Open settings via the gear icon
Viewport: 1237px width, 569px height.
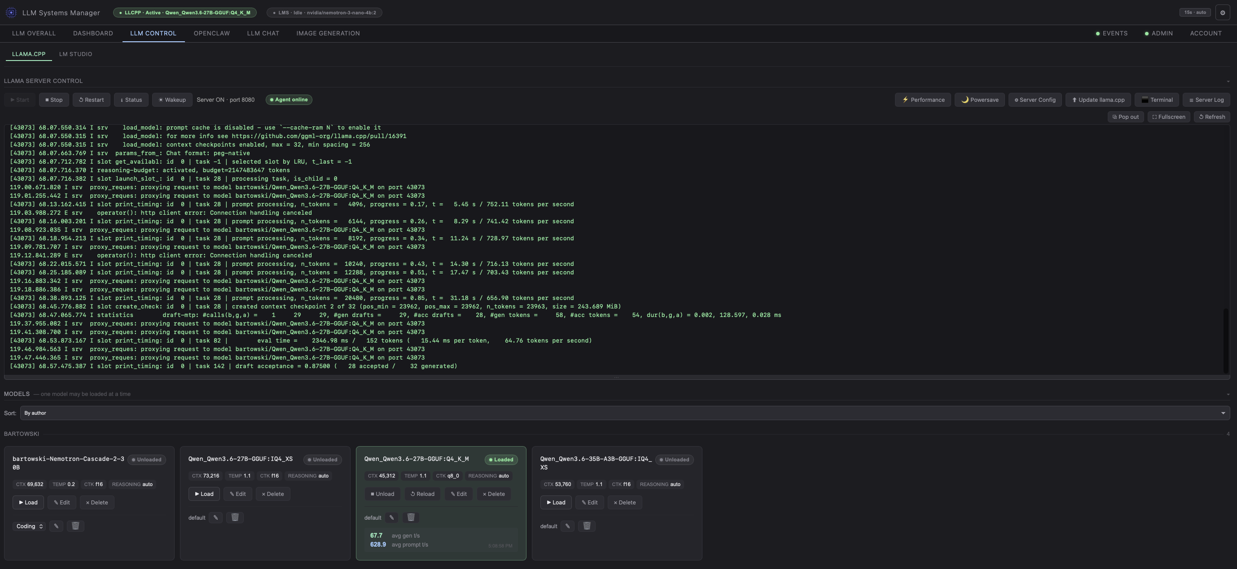[1223, 13]
